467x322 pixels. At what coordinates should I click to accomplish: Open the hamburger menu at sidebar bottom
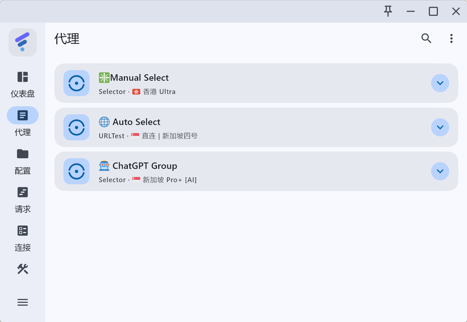[x=22, y=302]
